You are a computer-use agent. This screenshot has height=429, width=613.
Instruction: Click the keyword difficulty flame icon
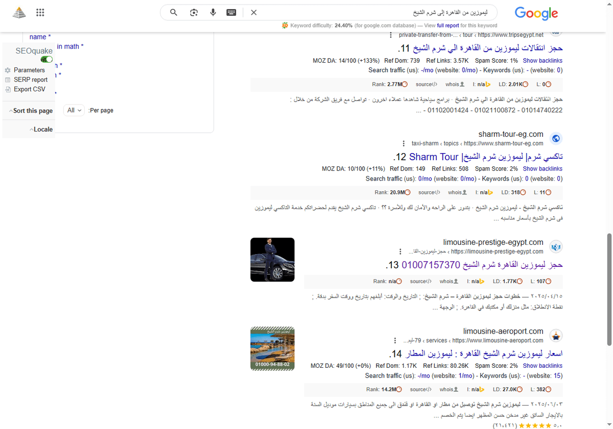point(284,25)
